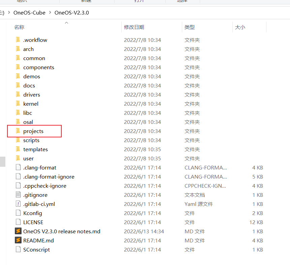Open the .gitignore text document
This screenshot has height=265, width=290.
[x=35, y=195]
